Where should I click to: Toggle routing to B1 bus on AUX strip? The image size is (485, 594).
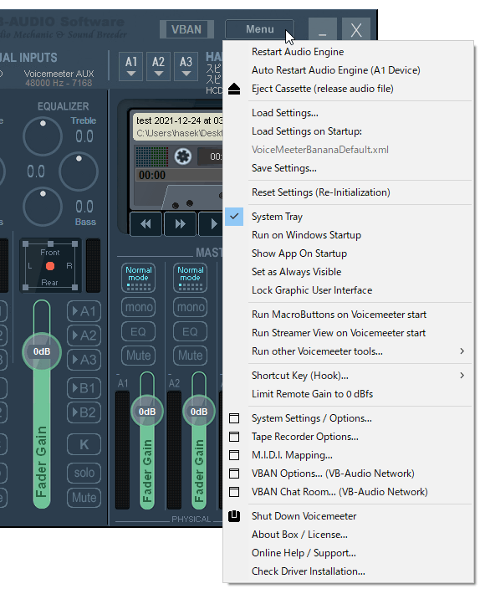[84, 388]
